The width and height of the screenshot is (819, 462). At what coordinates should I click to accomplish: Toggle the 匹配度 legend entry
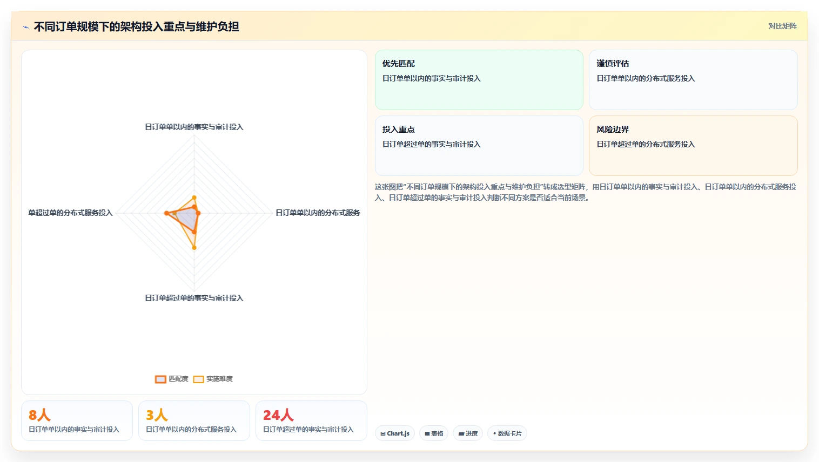tap(172, 379)
